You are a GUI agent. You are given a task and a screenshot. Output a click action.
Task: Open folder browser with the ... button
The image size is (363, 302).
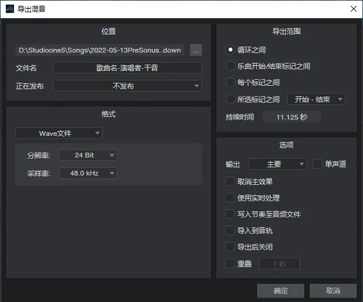click(x=196, y=50)
